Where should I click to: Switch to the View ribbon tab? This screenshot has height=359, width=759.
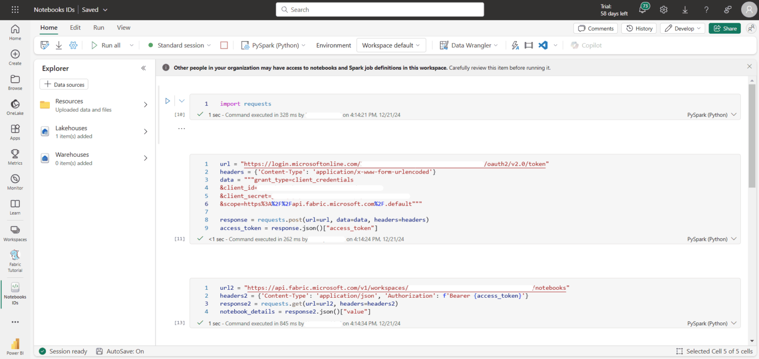pyautogui.click(x=124, y=28)
